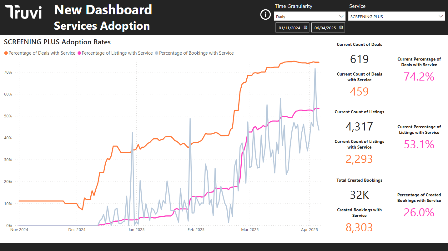
Task: Click the end date field 06/04/2025
Action: [x=325, y=28]
